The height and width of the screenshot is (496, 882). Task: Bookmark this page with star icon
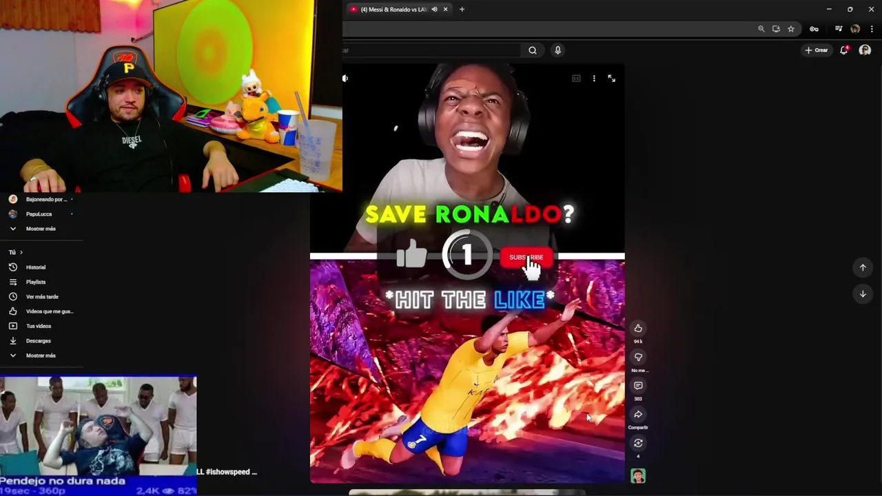coord(791,29)
